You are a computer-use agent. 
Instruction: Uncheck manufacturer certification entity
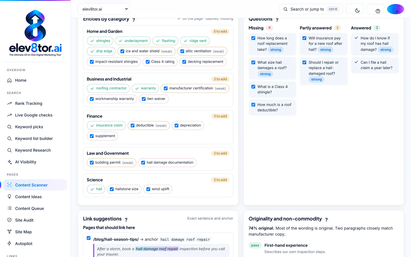(166, 88)
